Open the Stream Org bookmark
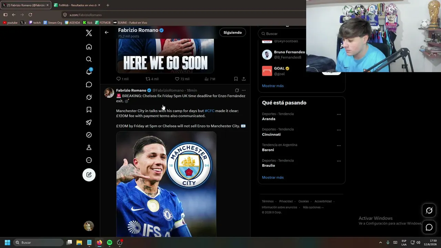441x248 pixels. point(53,23)
